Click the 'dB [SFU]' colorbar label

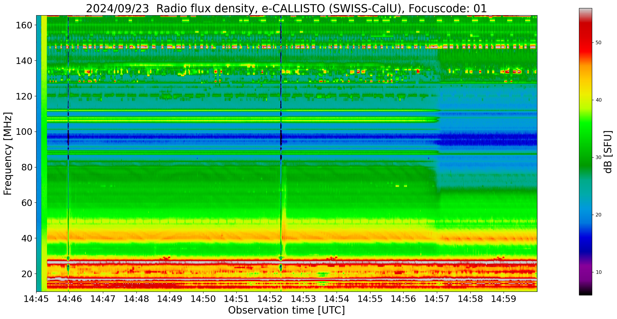point(608,152)
